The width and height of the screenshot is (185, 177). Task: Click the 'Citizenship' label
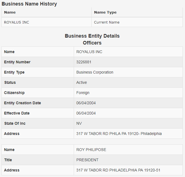pyautogui.click(x=14, y=93)
